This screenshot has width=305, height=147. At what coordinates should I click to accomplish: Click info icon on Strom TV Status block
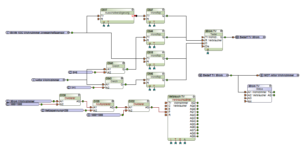coord(270,86)
